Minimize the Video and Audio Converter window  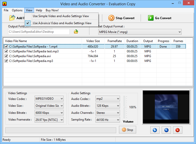(x=173, y=3)
